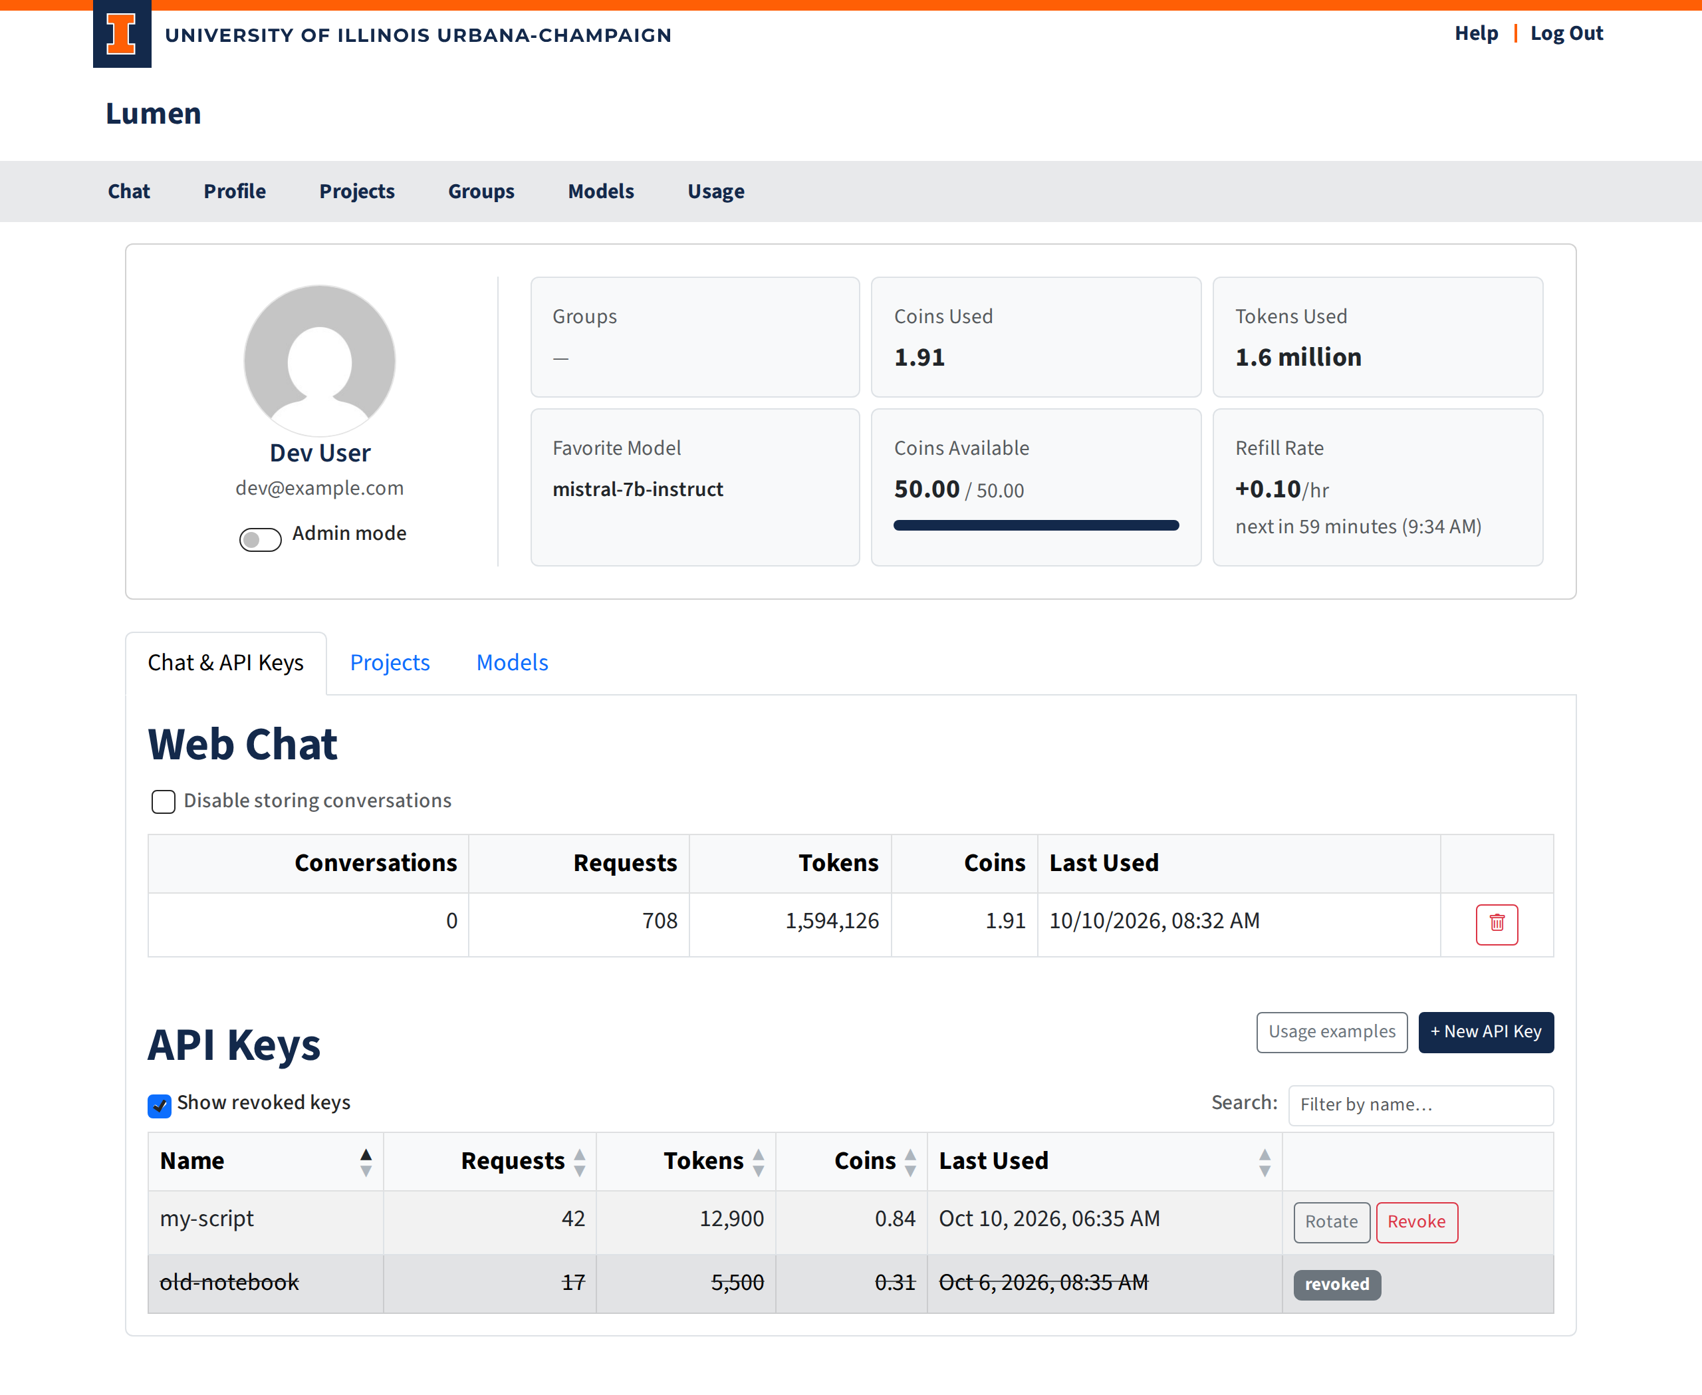Revoke the my-script API key

point(1417,1222)
